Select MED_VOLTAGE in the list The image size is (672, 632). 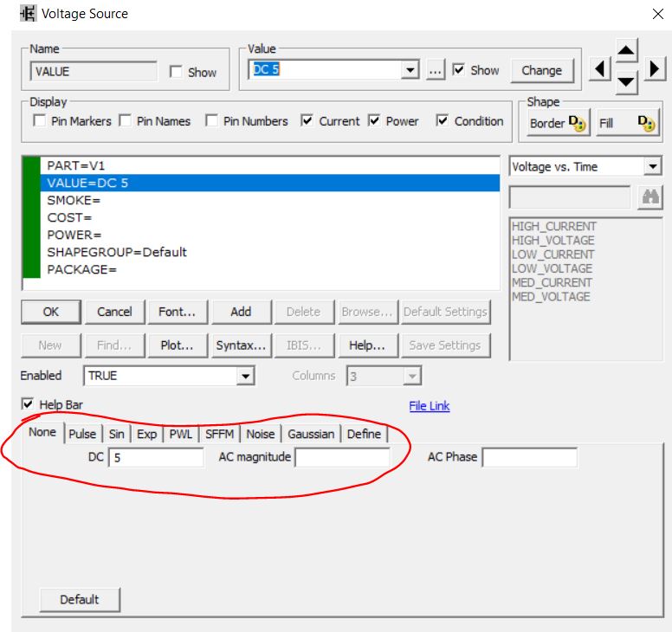coord(551,296)
